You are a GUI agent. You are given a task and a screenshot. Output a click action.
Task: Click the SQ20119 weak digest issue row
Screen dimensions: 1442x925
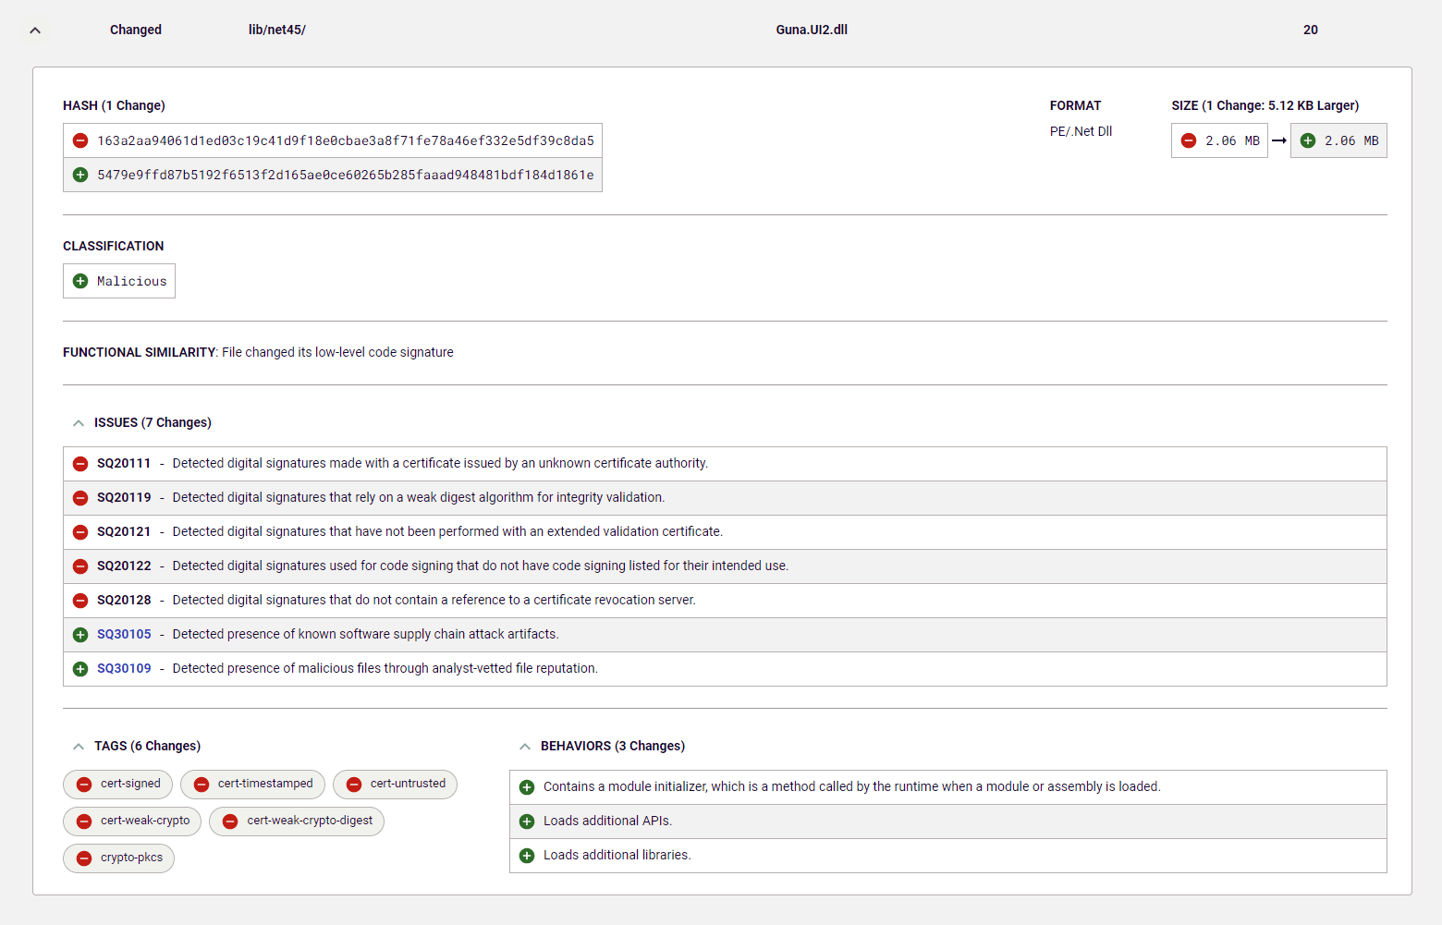pos(418,498)
